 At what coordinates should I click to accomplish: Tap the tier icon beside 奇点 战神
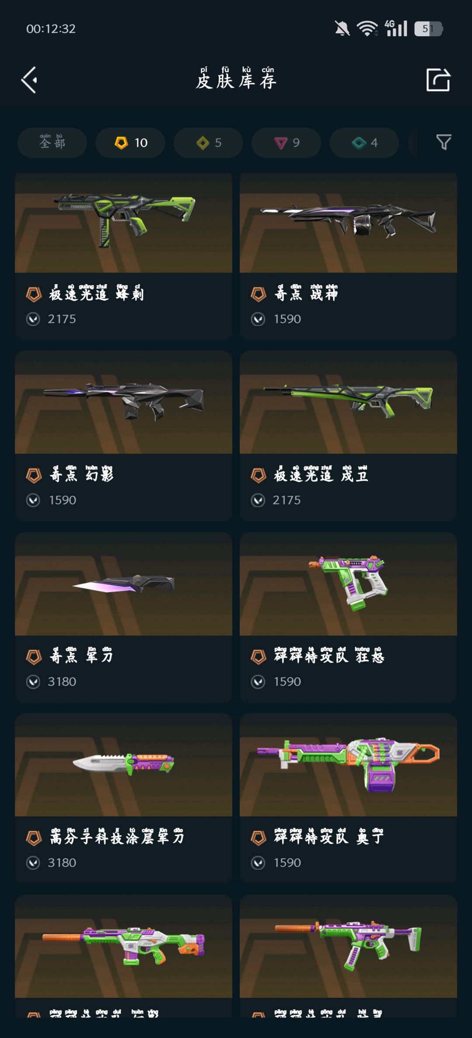258,294
